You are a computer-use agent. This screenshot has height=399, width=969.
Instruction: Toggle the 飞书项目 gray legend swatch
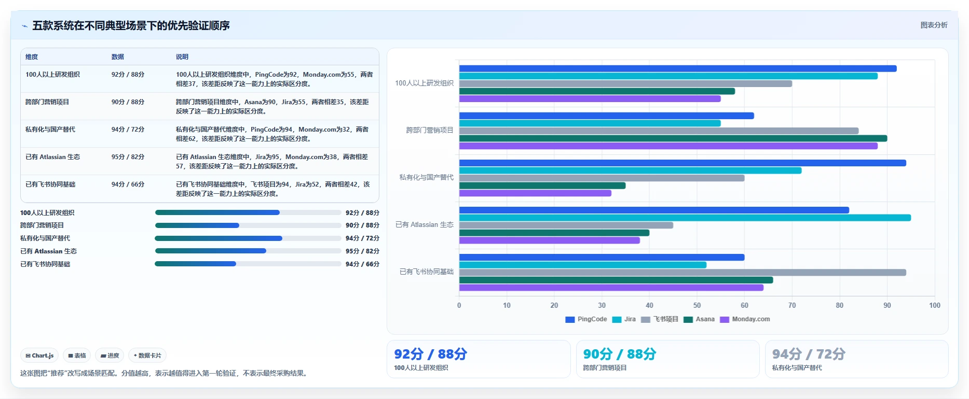[x=646, y=320]
